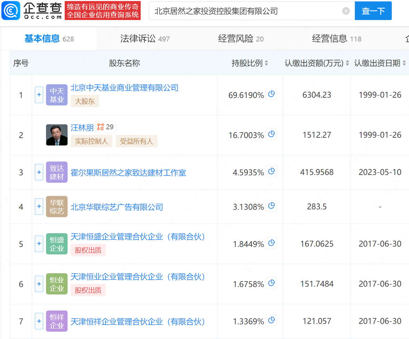Screen dimensions: 409x339
Task: Click the Qcc.com logo icon
Action: [x=11, y=11]
